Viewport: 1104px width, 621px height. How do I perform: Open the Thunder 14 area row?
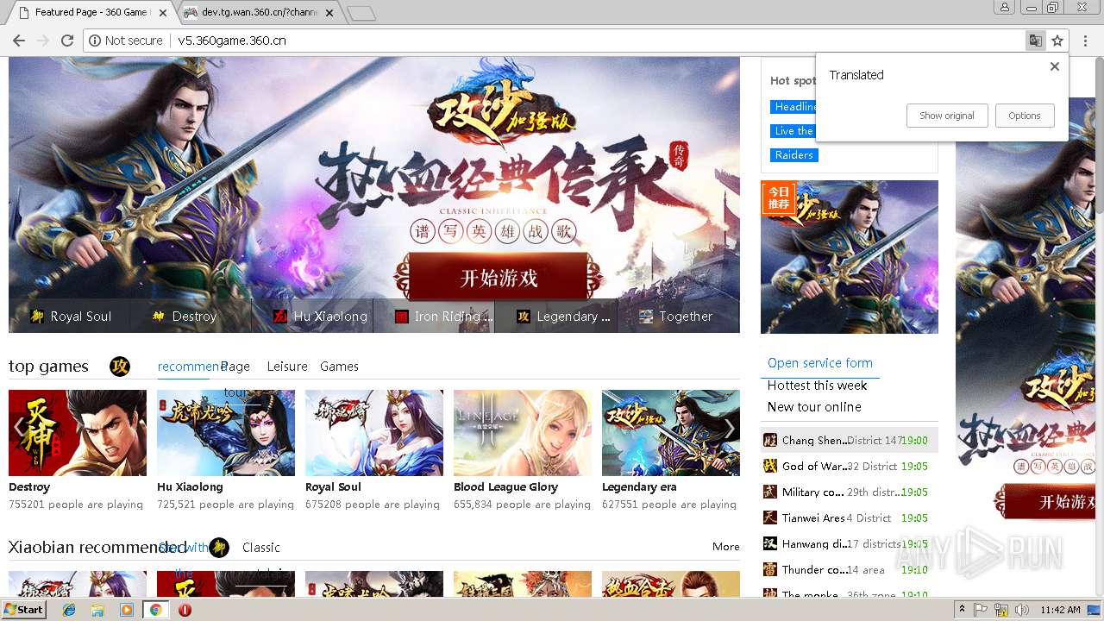(x=850, y=569)
